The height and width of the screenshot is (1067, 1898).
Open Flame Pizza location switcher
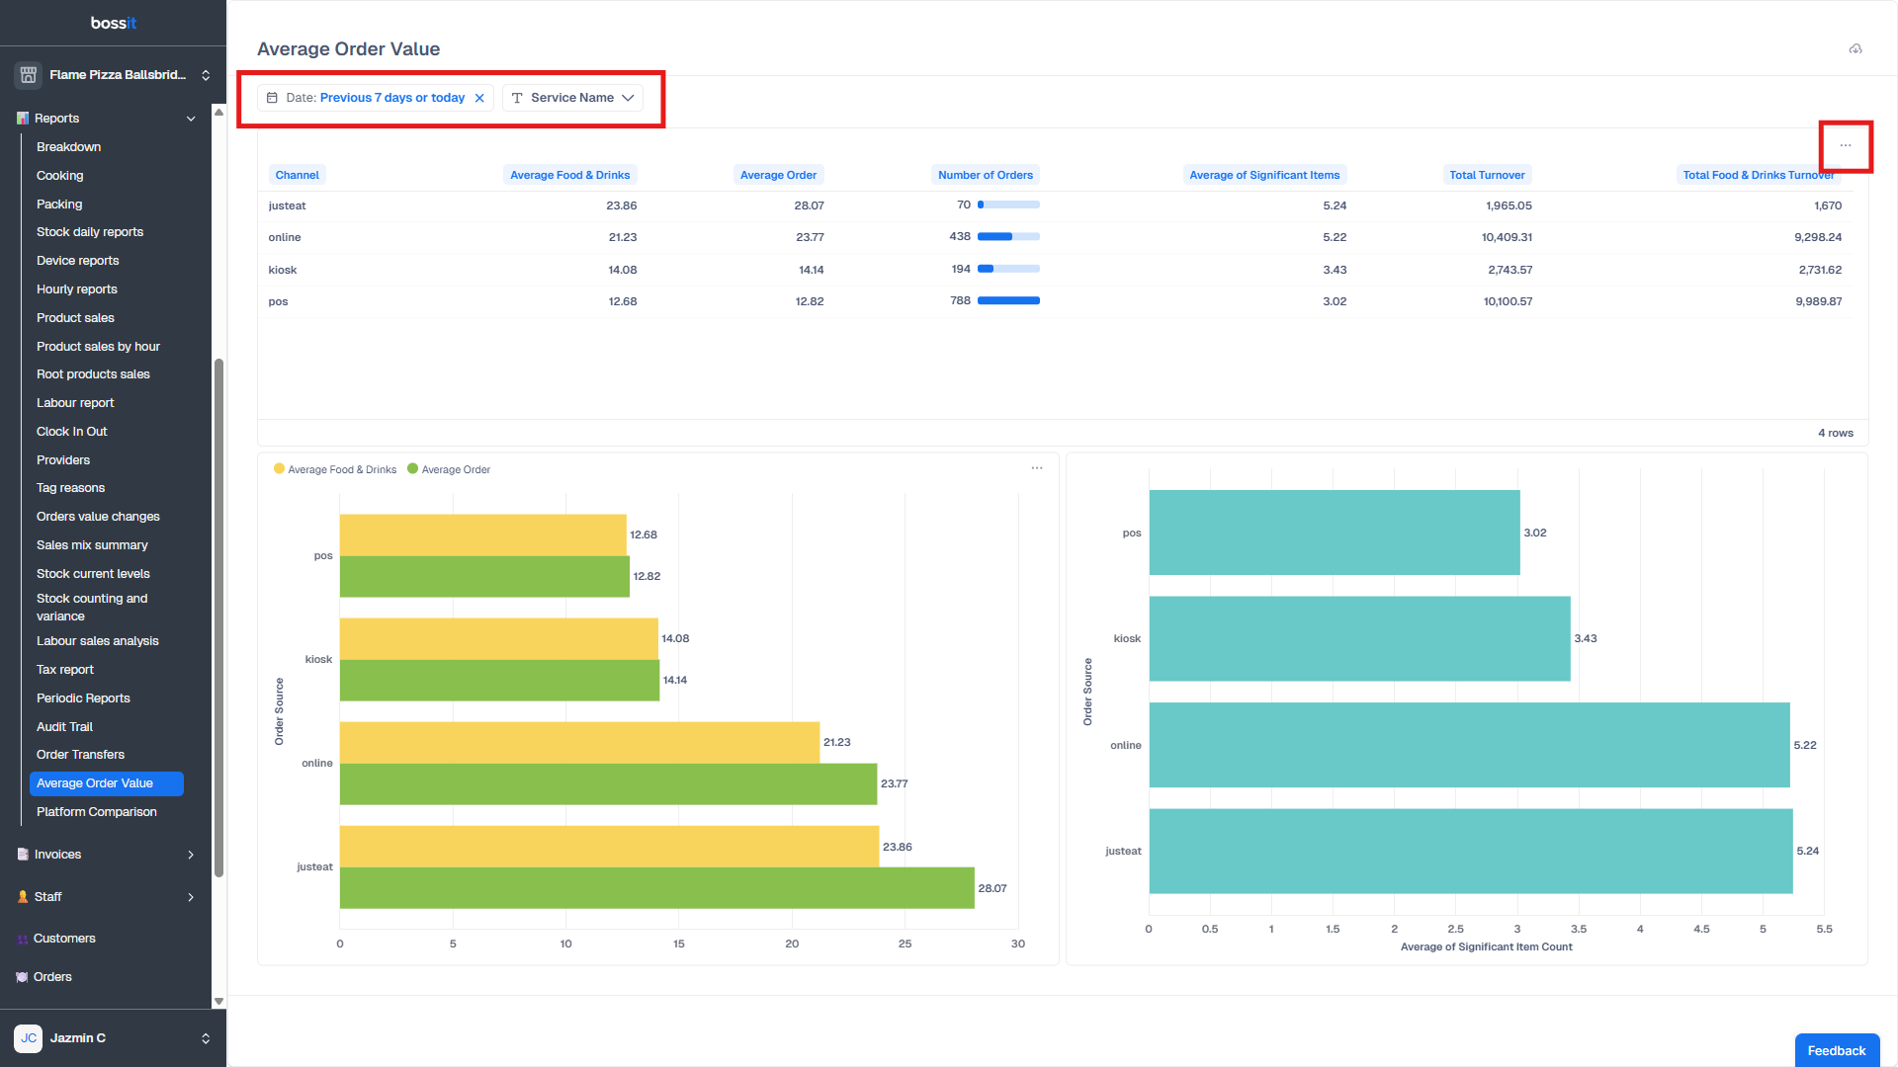click(x=206, y=75)
